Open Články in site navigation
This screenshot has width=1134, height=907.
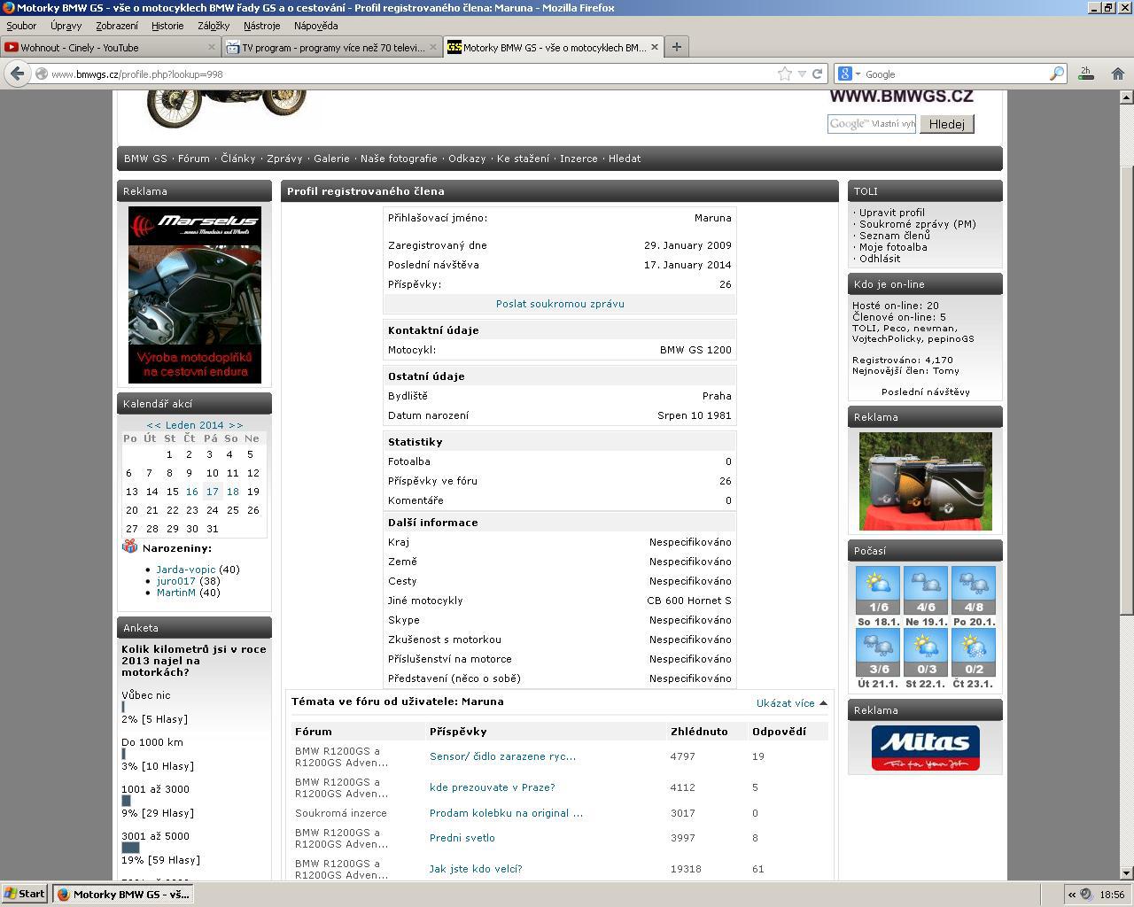coord(237,159)
